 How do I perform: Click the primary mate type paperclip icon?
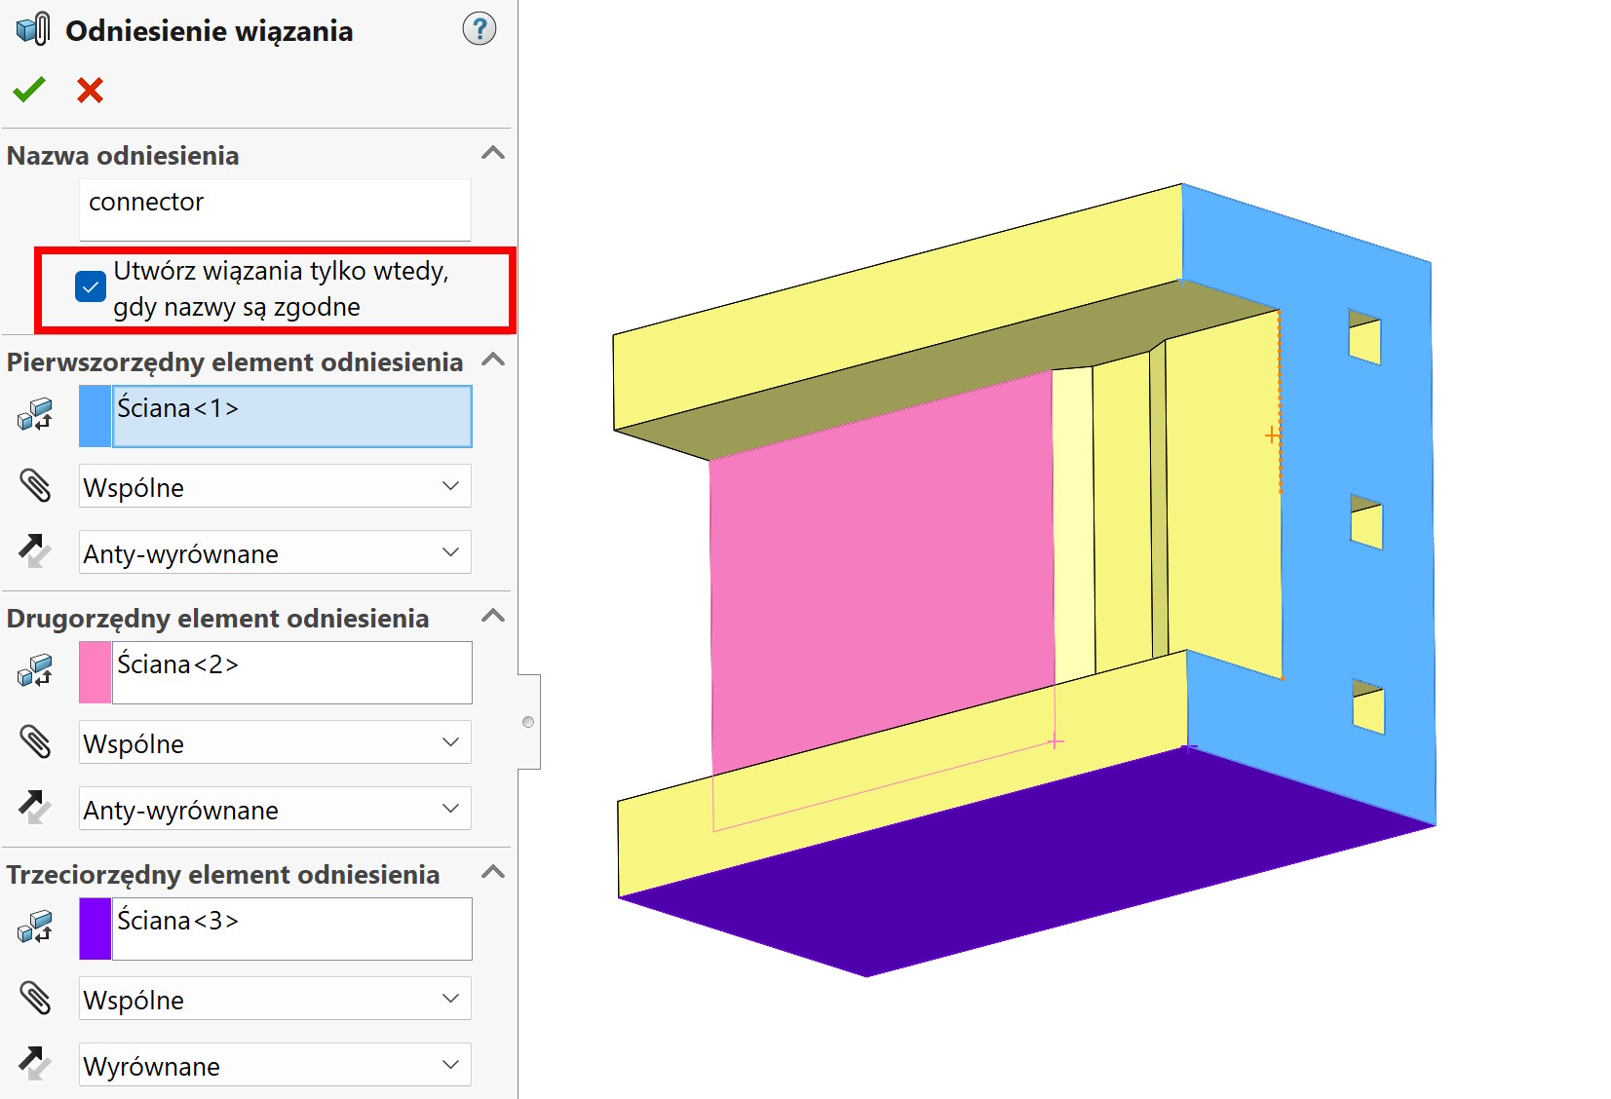[x=35, y=485]
